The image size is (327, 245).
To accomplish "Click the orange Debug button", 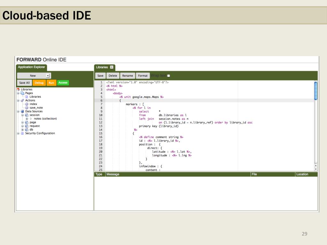I will 39,83.
